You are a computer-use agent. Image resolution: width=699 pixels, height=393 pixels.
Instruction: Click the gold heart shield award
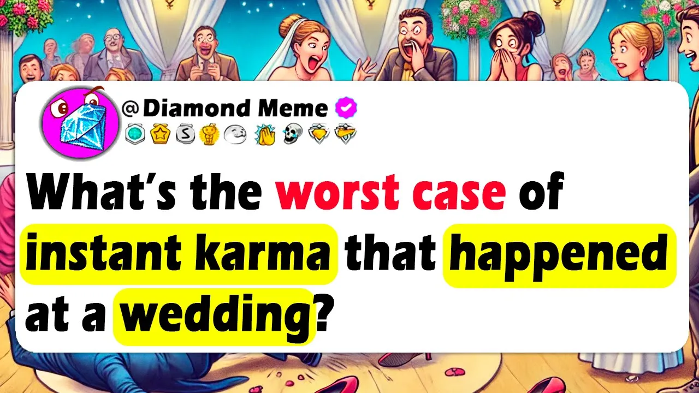319,134
